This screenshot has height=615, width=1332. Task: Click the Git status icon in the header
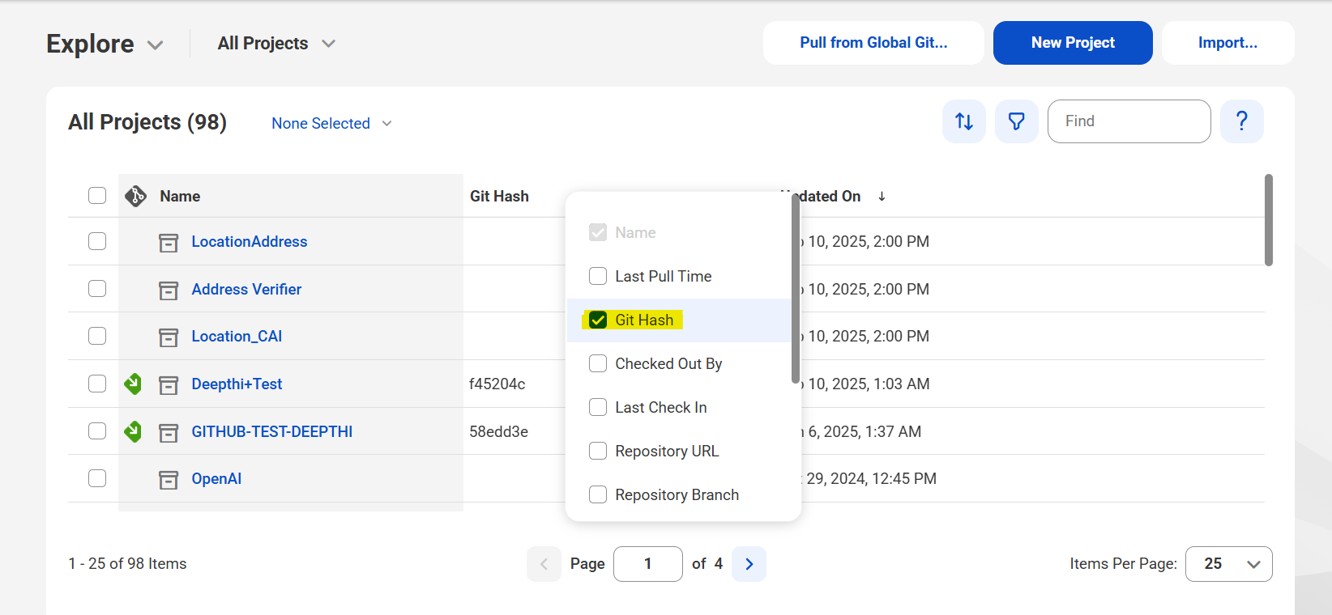(135, 196)
